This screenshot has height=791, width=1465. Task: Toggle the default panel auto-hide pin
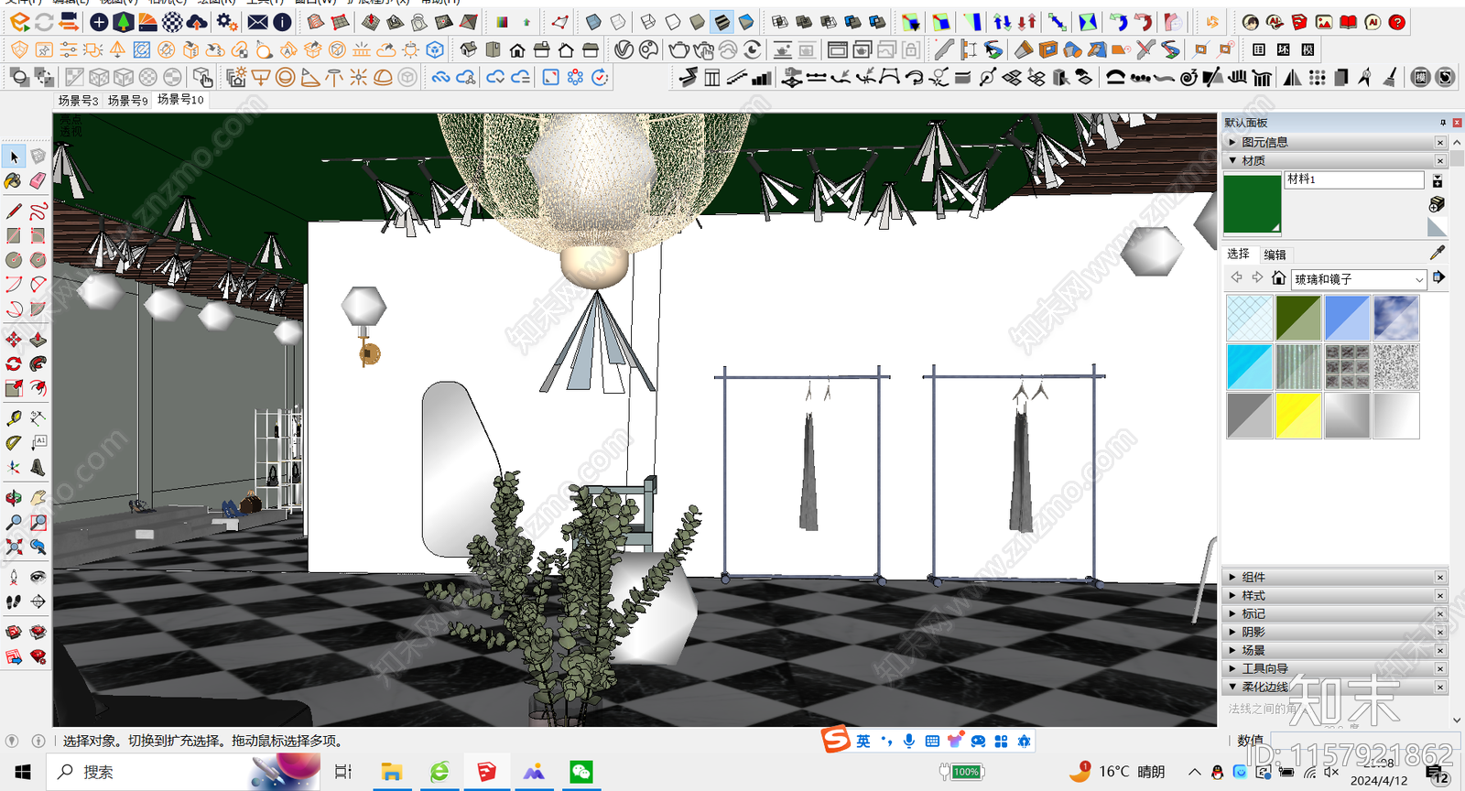[x=1443, y=123]
